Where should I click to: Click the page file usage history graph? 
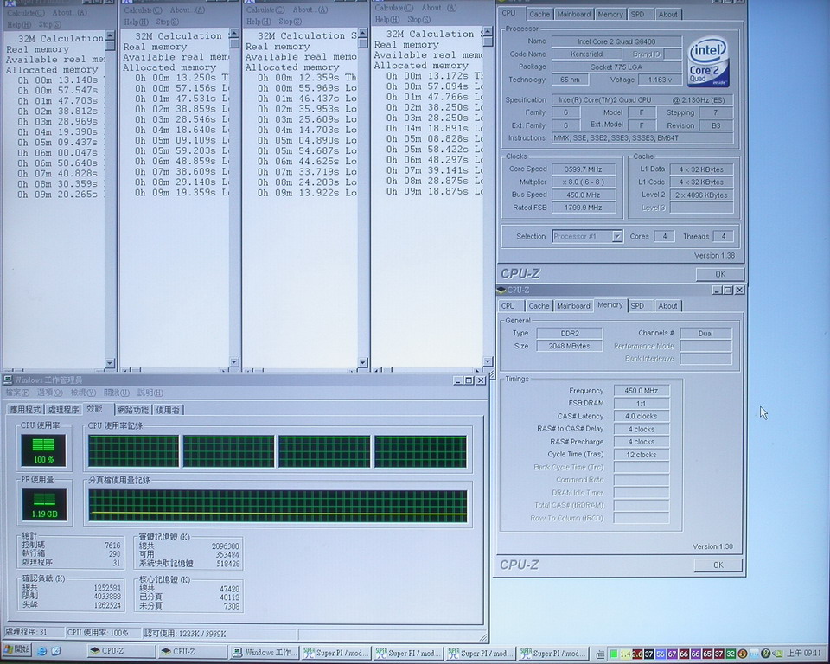tap(278, 506)
